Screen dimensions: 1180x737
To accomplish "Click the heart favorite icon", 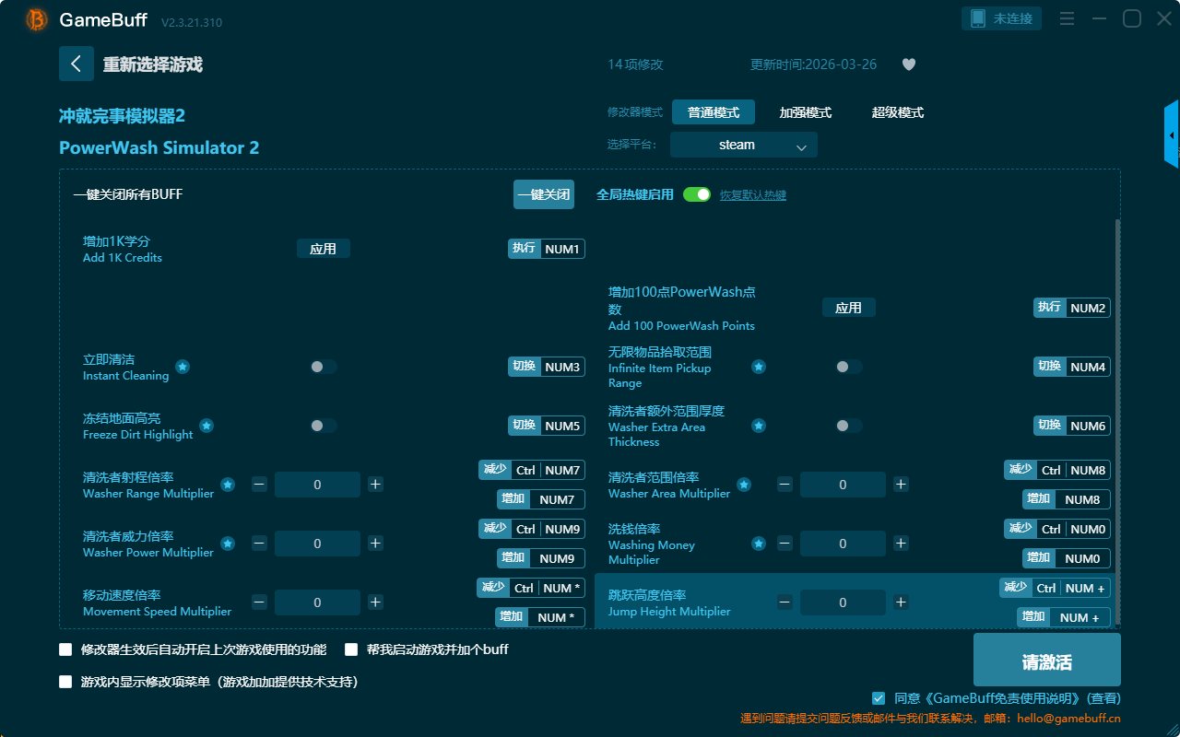I will click(909, 64).
